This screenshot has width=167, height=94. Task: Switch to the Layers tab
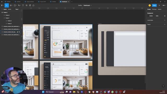(x=5, y=9)
